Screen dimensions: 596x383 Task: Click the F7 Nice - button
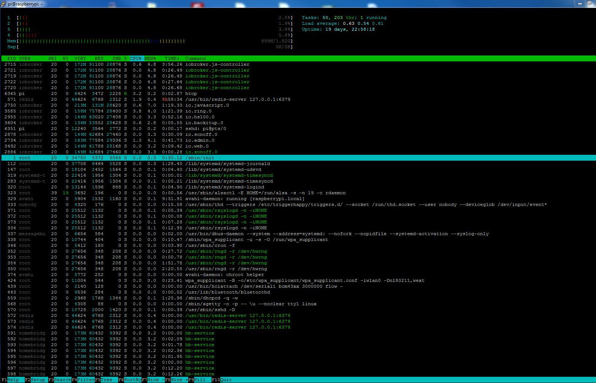point(156,380)
